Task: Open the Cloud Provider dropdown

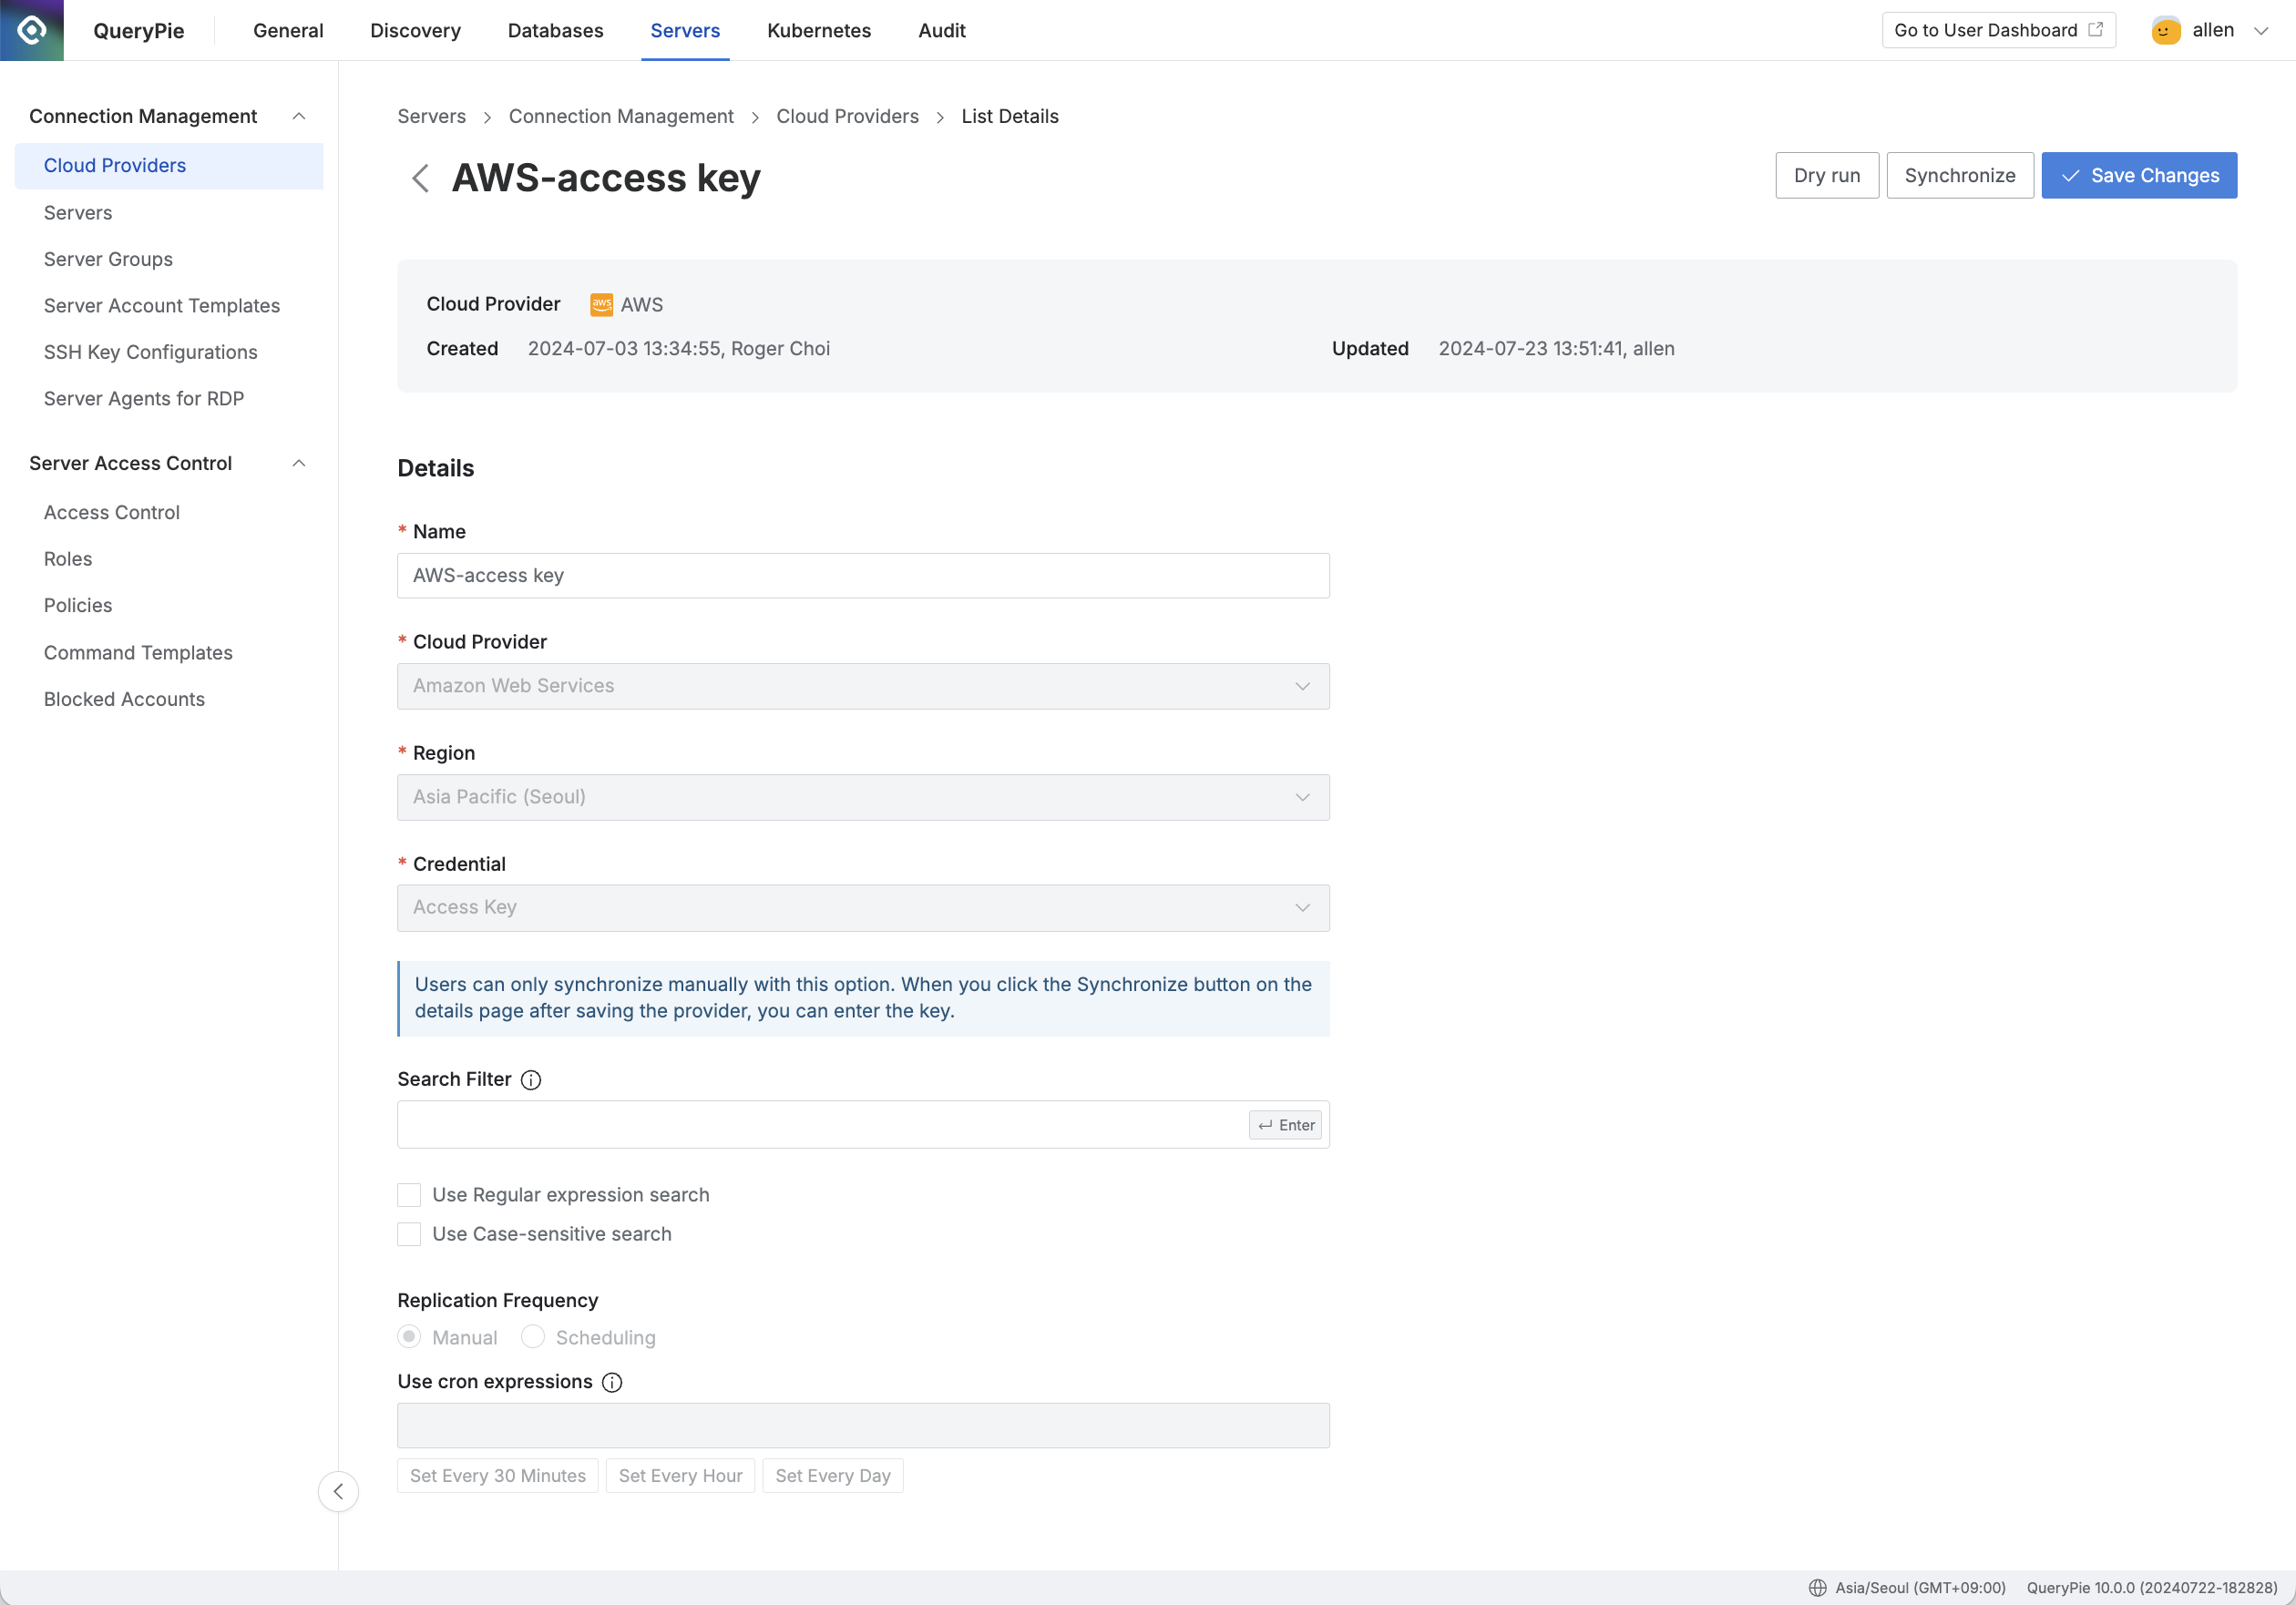Action: [863, 686]
